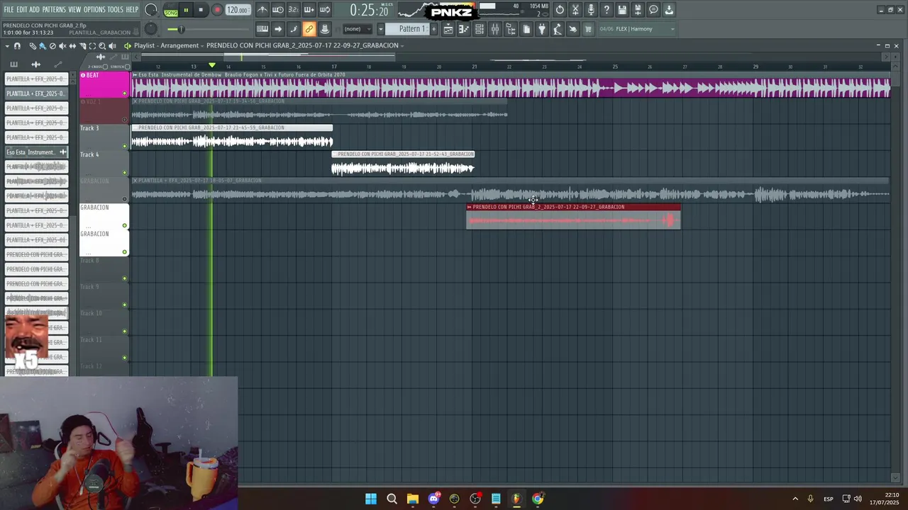Save new version icon
The width and height of the screenshot is (908, 510).
coord(638,10)
